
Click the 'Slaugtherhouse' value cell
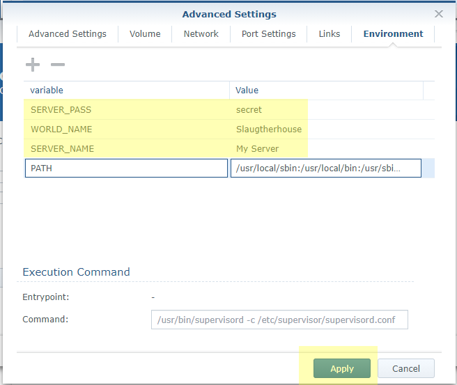(327, 129)
